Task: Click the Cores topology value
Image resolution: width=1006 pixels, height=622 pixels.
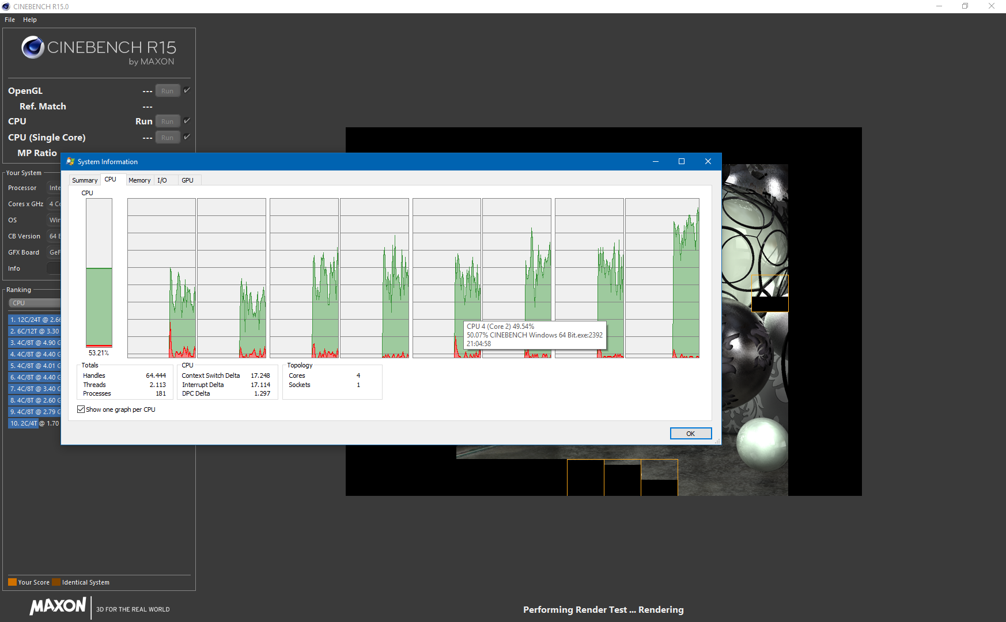Action: (x=358, y=376)
